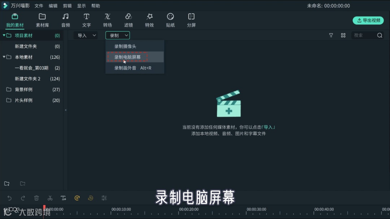This screenshot has height=219, width=390.
Task: Click the undo icon above the timeline
Action: coord(9,198)
